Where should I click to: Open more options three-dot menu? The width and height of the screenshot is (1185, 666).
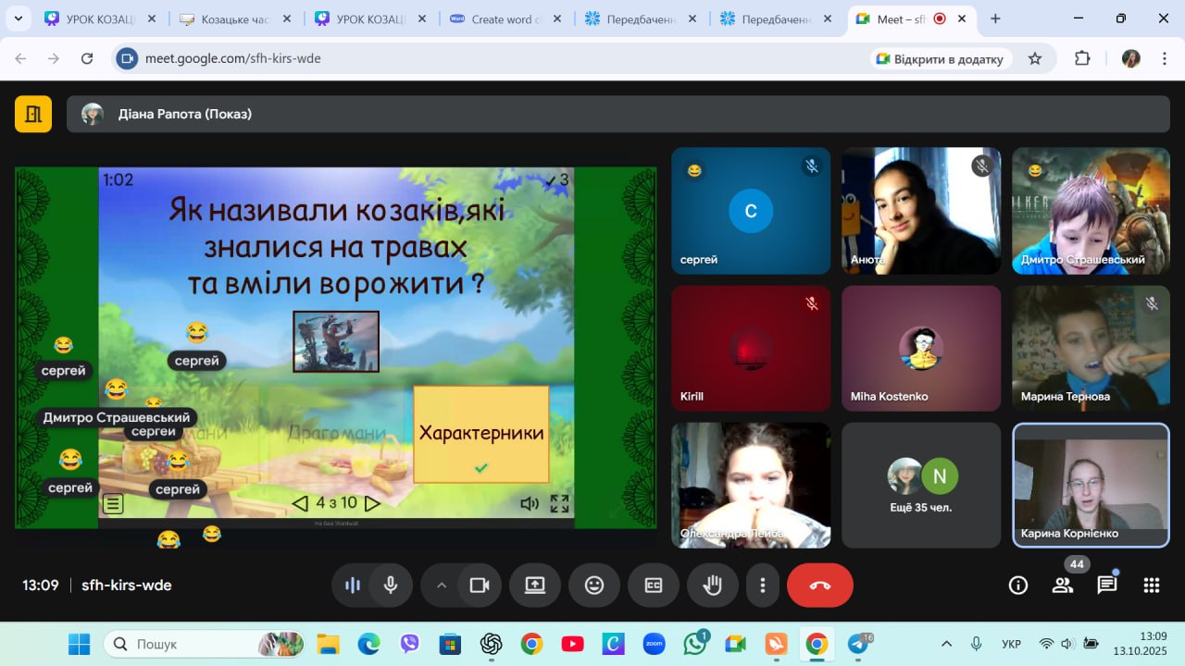coord(763,586)
